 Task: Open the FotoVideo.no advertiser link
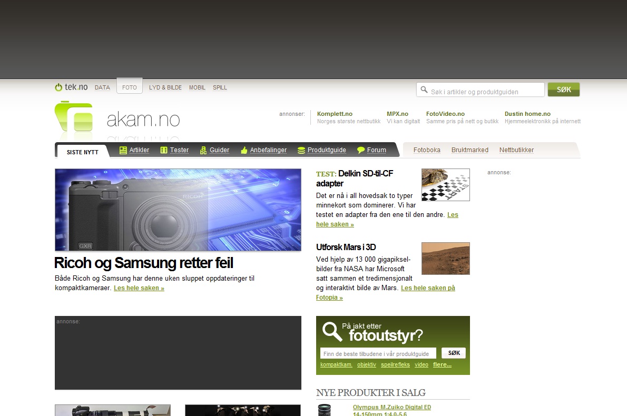[x=445, y=114]
